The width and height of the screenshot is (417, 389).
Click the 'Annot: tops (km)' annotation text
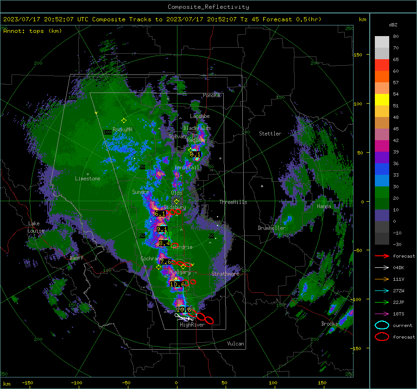pyautogui.click(x=32, y=31)
